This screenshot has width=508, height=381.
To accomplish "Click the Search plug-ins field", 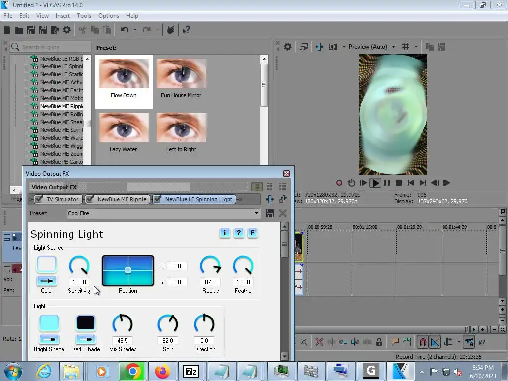I will [x=51, y=47].
